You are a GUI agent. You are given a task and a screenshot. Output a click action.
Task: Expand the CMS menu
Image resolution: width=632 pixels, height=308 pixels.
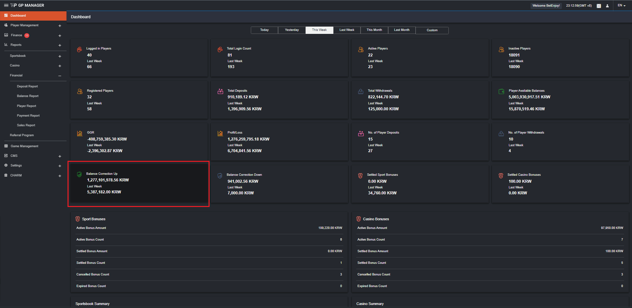pos(60,156)
